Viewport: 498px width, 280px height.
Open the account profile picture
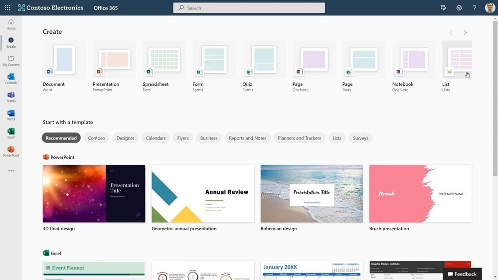[x=490, y=7]
